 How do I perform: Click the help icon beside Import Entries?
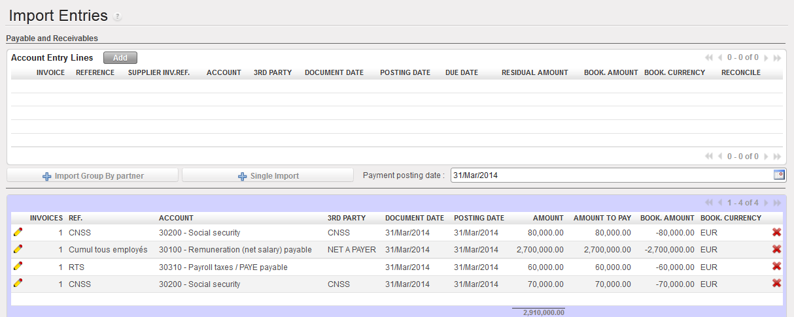117,16
